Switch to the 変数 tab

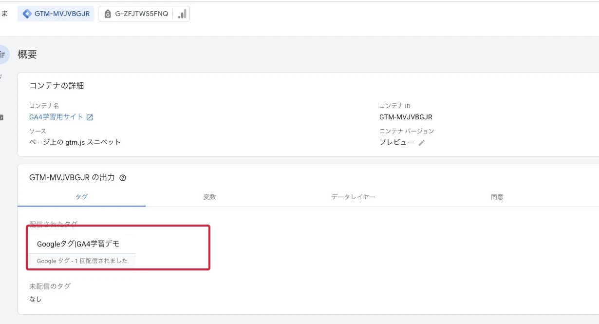[209, 197]
